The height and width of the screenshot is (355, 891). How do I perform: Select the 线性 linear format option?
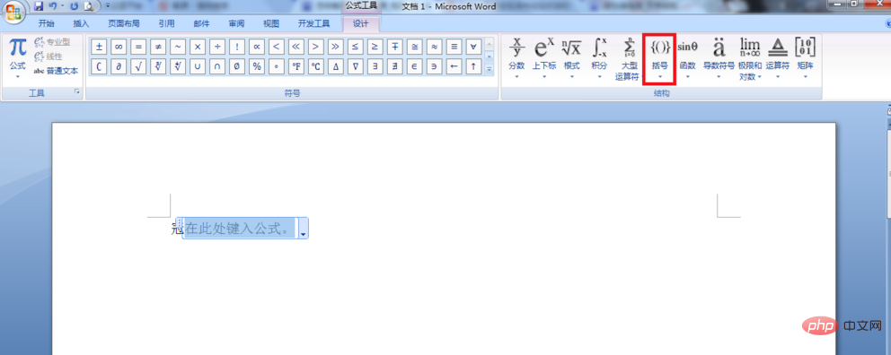click(x=49, y=56)
